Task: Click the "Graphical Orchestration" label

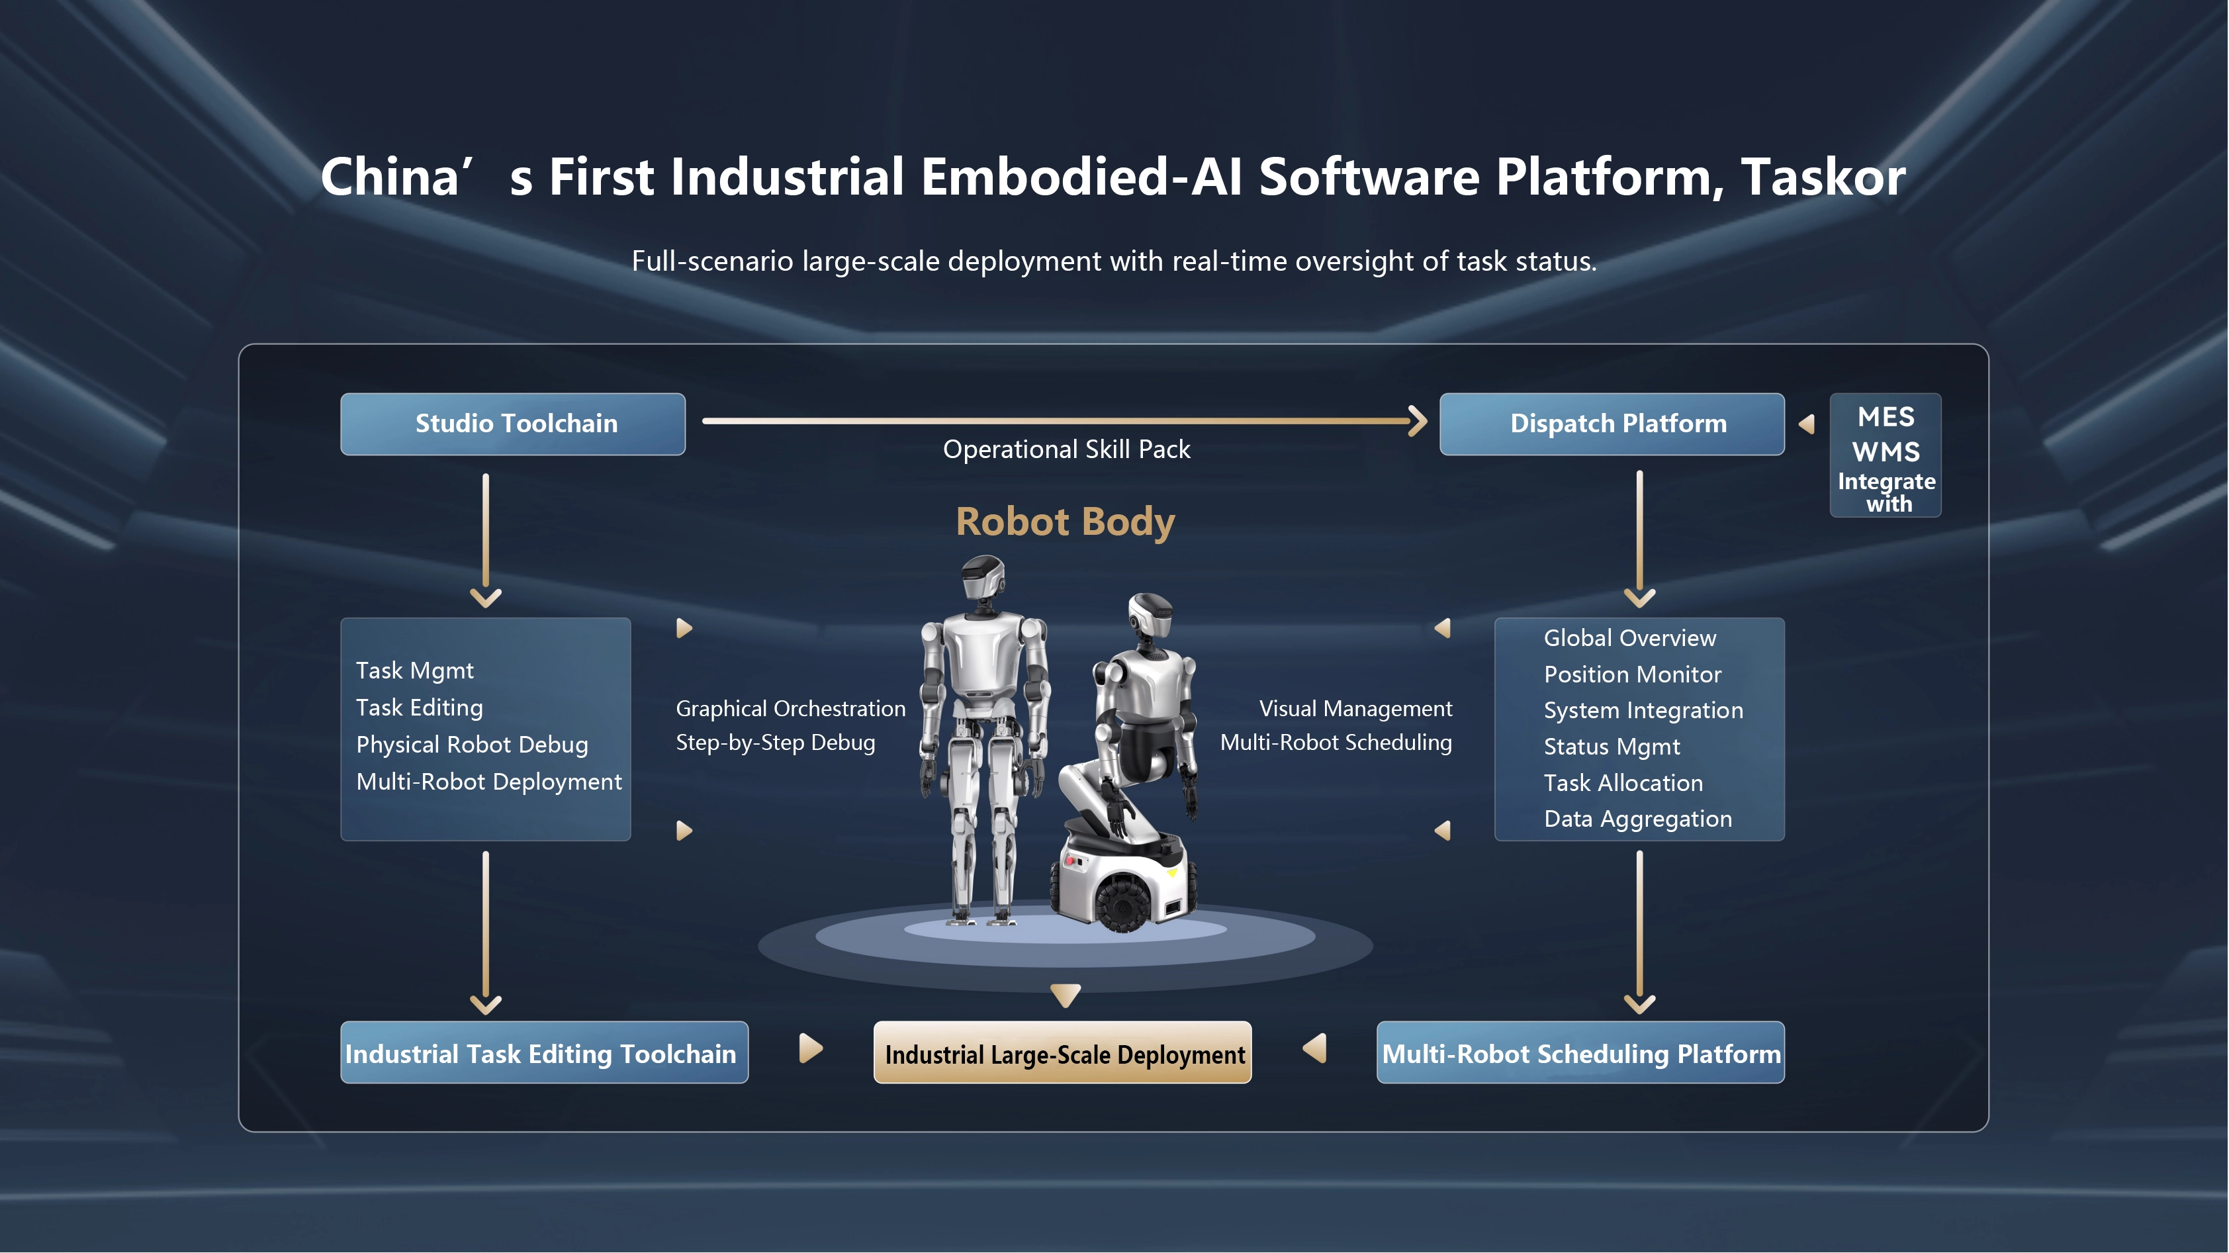Action: coord(791,709)
